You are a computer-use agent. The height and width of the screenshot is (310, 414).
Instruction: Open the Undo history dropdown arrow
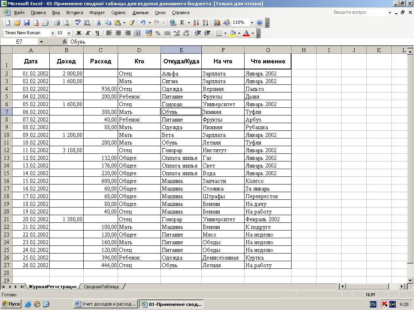150,23
